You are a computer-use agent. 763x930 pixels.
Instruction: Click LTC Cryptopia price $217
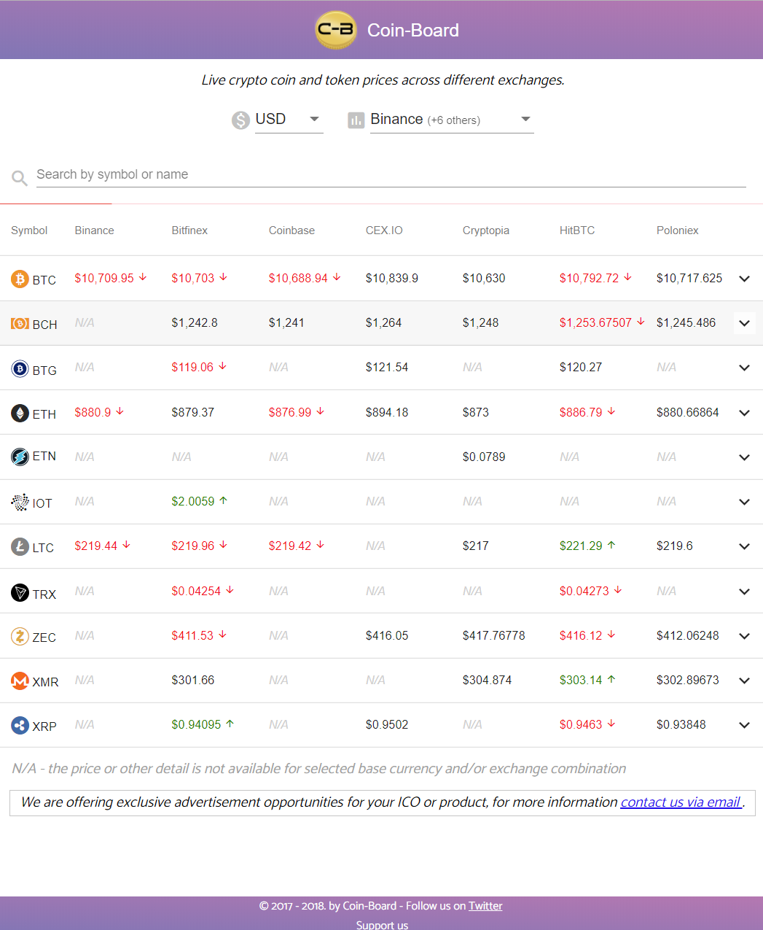pyautogui.click(x=475, y=546)
